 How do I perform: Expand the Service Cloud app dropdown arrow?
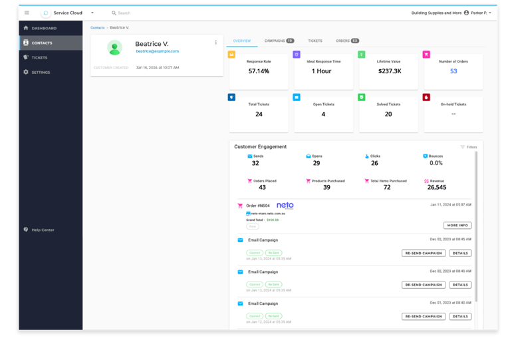pos(92,13)
